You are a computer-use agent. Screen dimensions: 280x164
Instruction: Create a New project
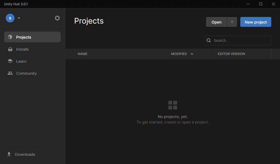point(256,22)
